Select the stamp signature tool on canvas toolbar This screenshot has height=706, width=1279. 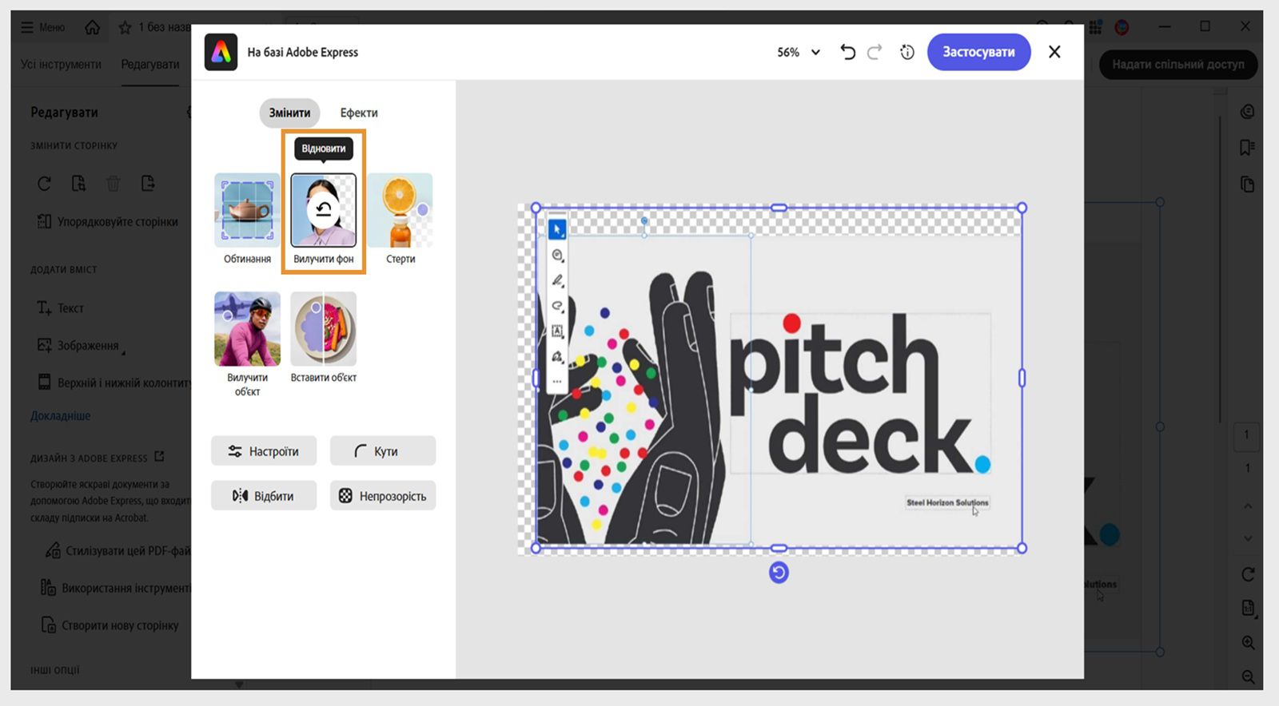pyautogui.click(x=557, y=357)
